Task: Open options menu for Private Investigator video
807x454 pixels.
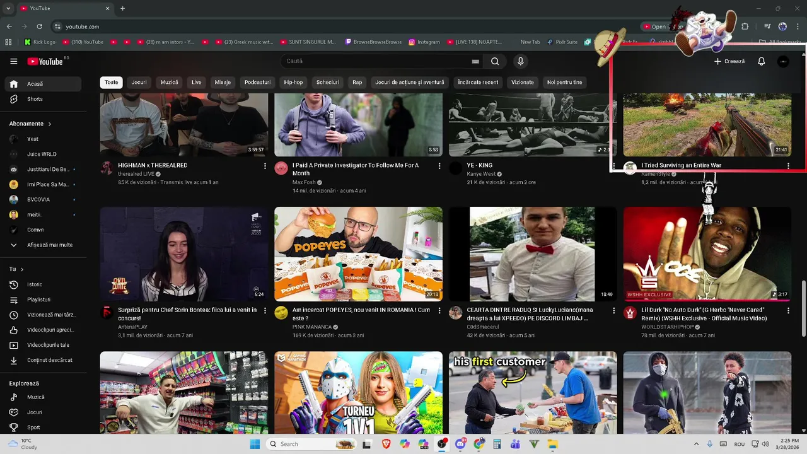Action: tap(439, 166)
